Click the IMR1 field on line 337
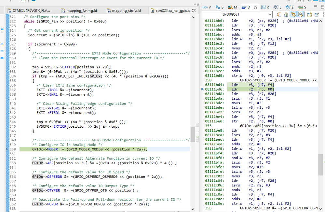Screen dimensions: 325x212 [53, 90]
